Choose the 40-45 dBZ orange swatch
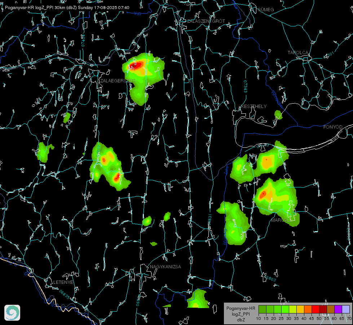 (x=308, y=309)
